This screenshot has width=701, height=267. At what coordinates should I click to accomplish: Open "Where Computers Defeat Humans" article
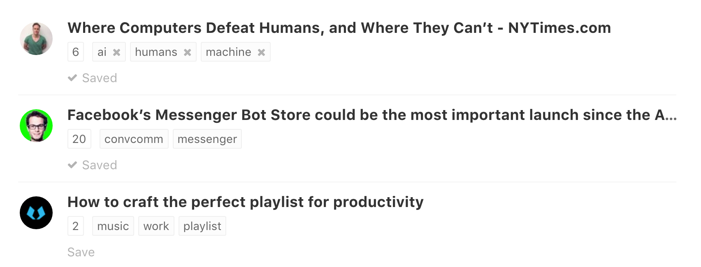point(339,28)
